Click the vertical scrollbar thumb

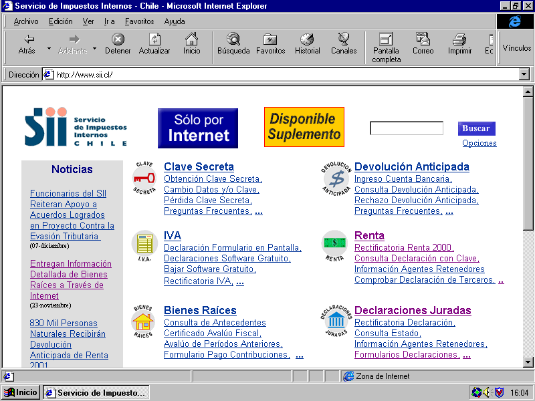click(x=528, y=164)
